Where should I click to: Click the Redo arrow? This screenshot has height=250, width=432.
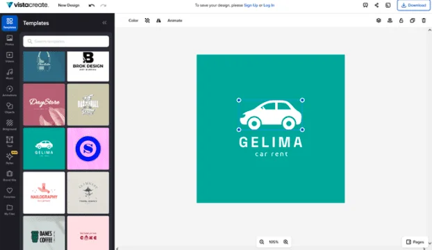click(x=103, y=6)
